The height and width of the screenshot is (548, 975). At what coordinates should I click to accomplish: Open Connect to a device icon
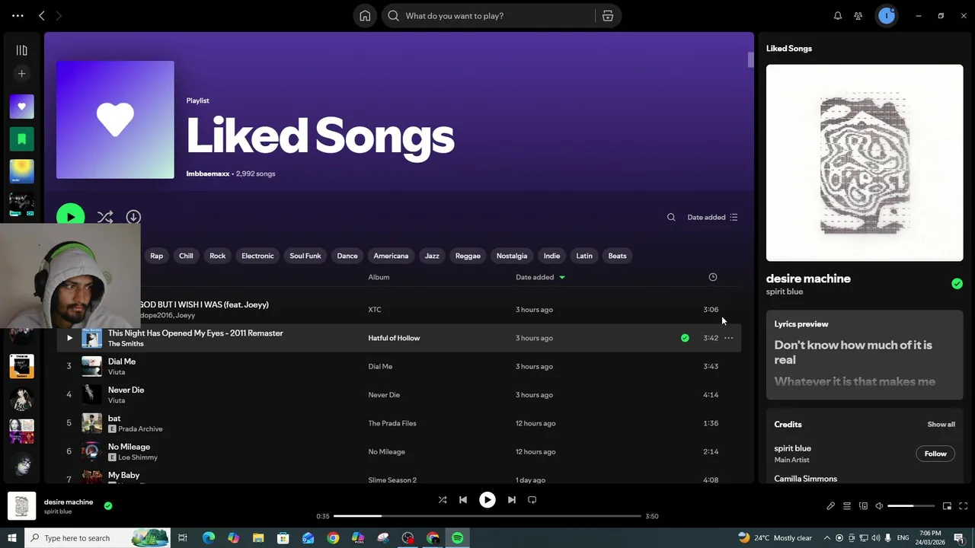tap(863, 506)
